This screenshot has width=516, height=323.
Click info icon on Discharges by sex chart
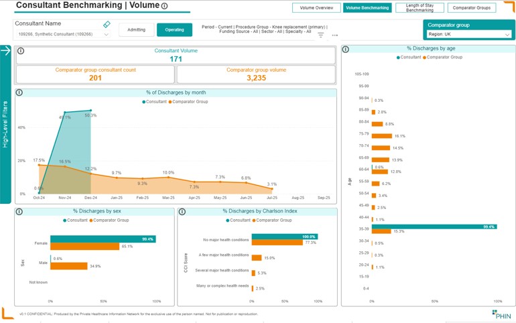[19, 212]
